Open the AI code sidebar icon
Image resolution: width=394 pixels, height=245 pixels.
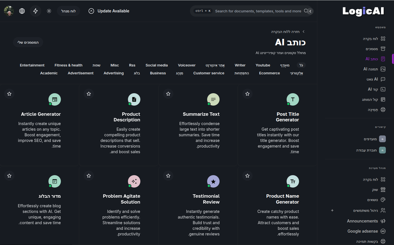tap(383, 89)
